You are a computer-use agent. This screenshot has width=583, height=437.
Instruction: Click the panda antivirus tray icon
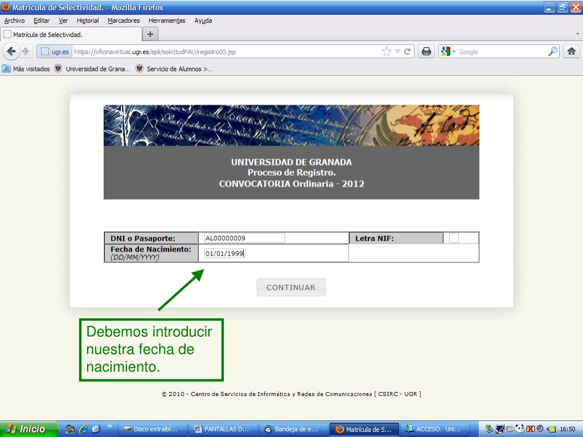[x=520, y=429]
